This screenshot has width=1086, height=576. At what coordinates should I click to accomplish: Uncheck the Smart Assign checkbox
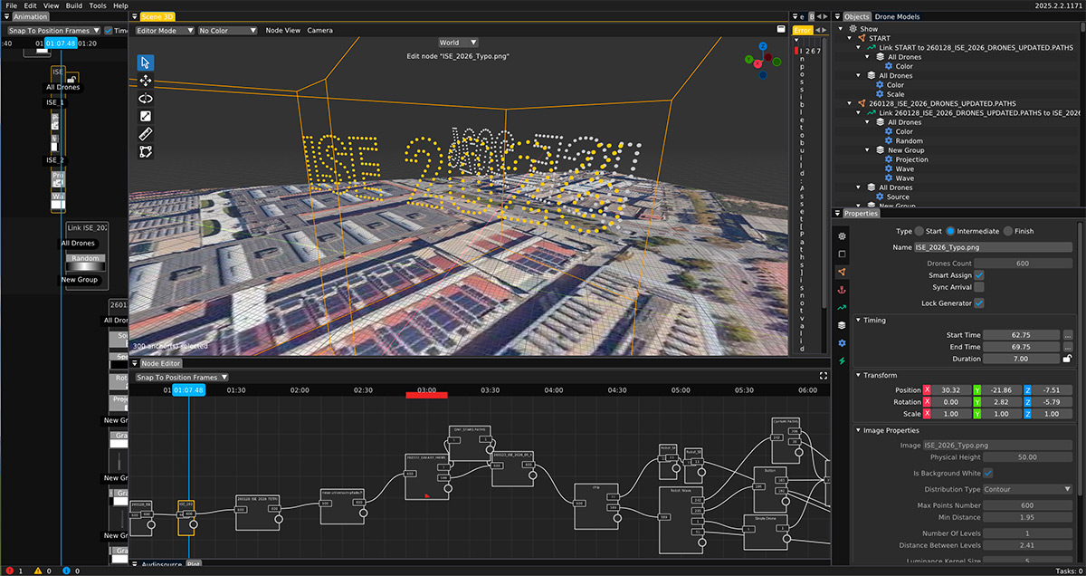979,275
